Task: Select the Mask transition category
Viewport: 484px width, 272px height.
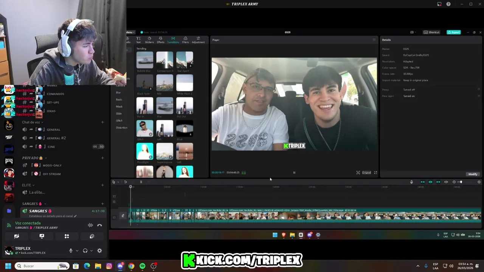Action: 119,107
